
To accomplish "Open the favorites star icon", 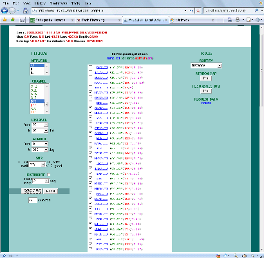I will tap(5, 20).
